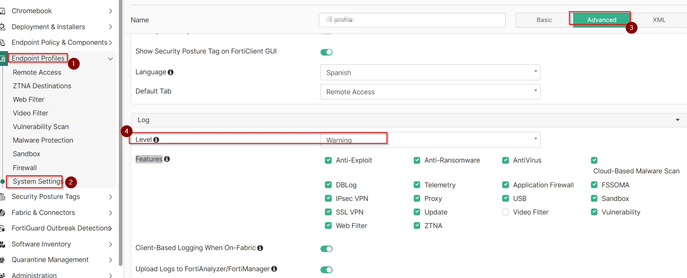
Task: Uncheck the Proxy checkbox
Action: pyautogui.click(x=417, y=199)
